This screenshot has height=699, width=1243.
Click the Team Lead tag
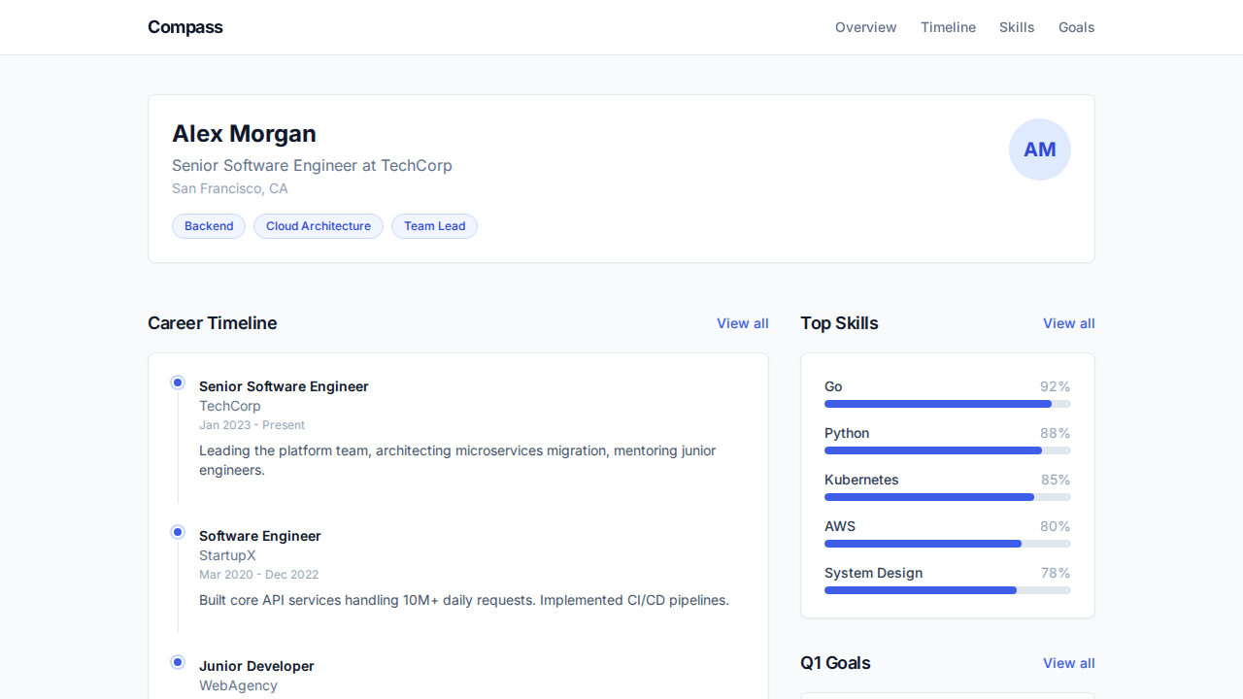tap(434, 226)
